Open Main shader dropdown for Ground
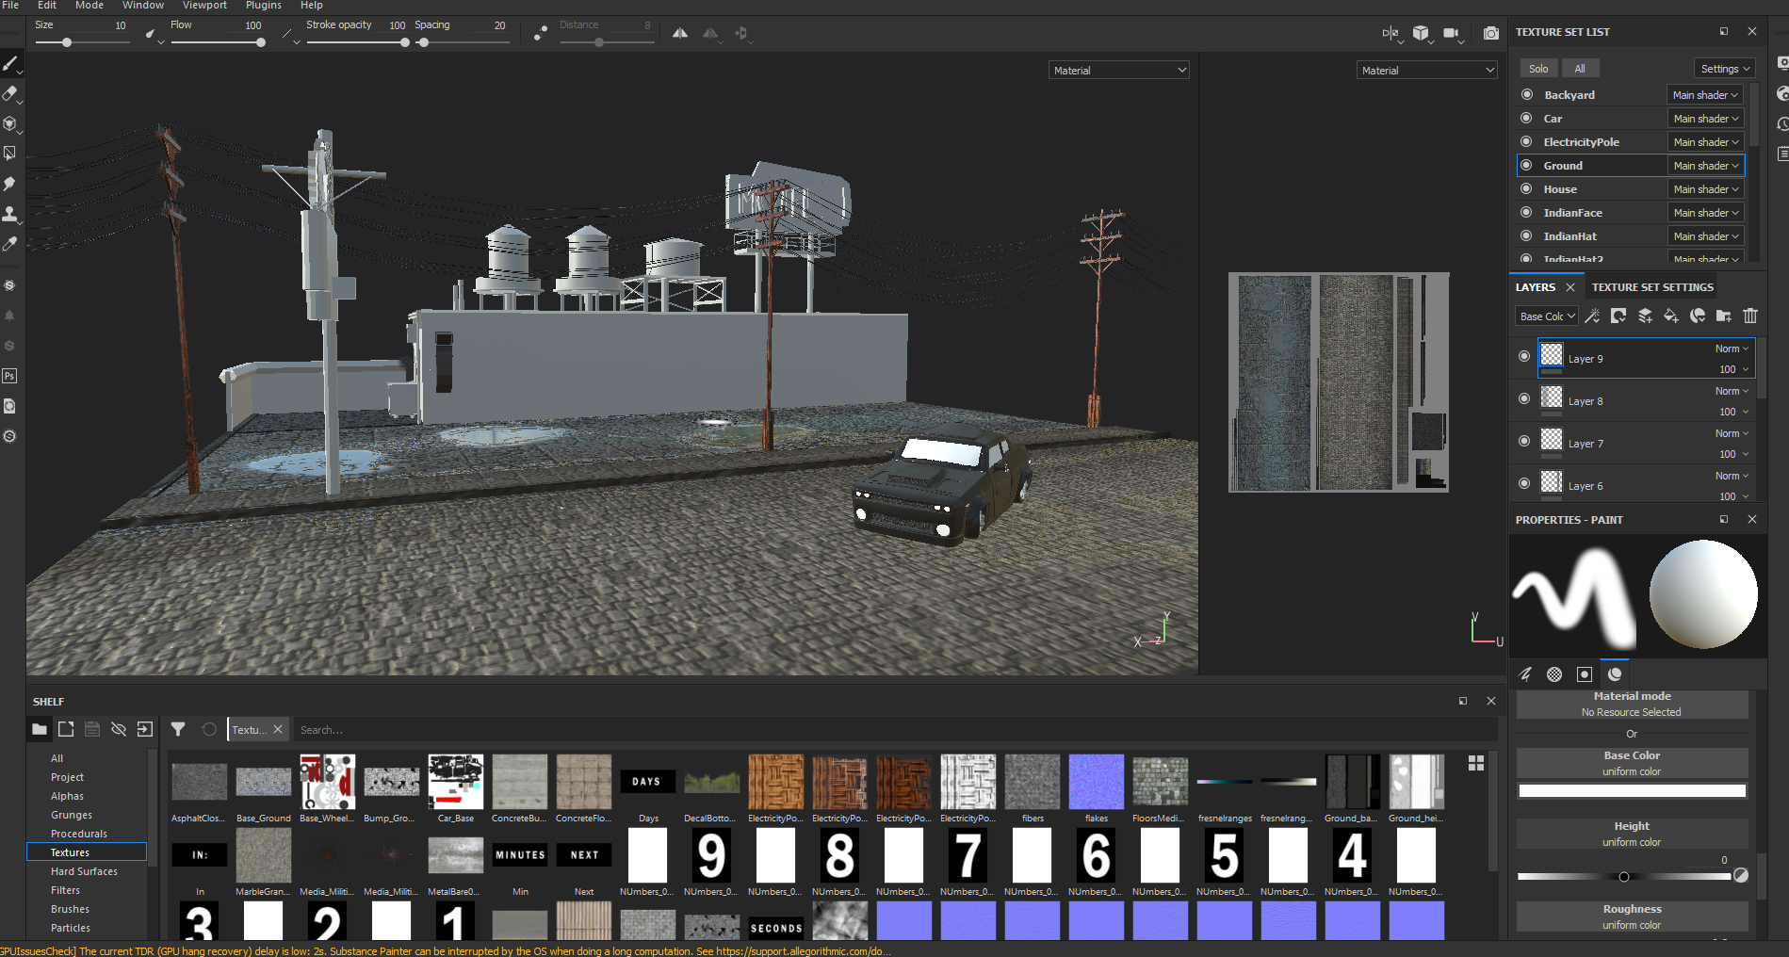The height and width of the screenshot is (957, 1789). tap(1705, 166)
